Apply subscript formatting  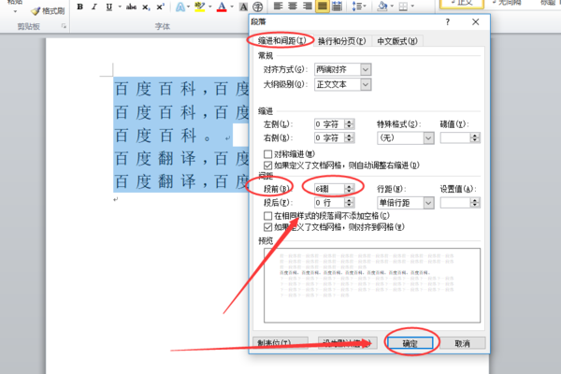pyautogui.click(x=146, y=7)
